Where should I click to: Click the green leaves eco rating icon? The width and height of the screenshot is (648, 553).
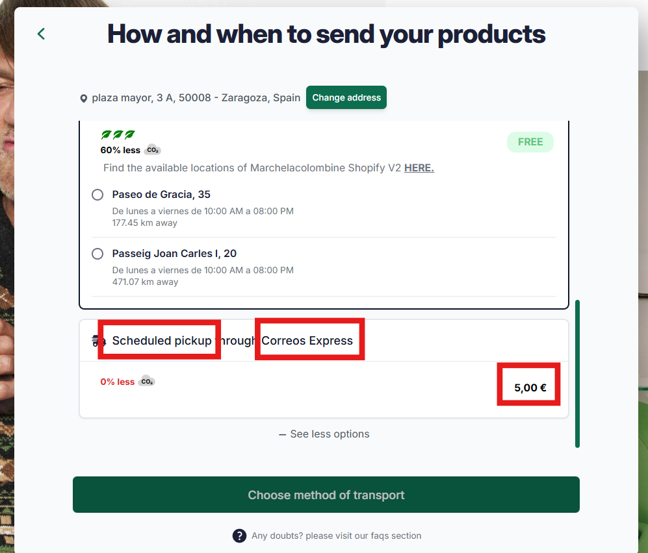[118, 134]
